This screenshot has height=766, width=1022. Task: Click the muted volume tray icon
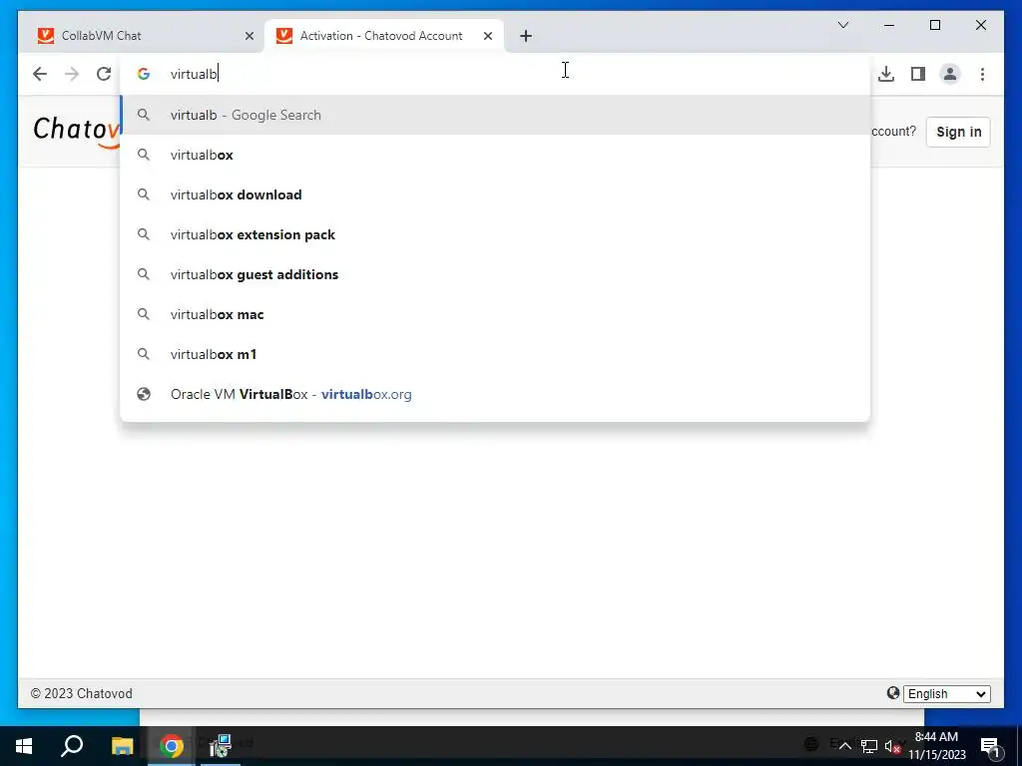892,746
